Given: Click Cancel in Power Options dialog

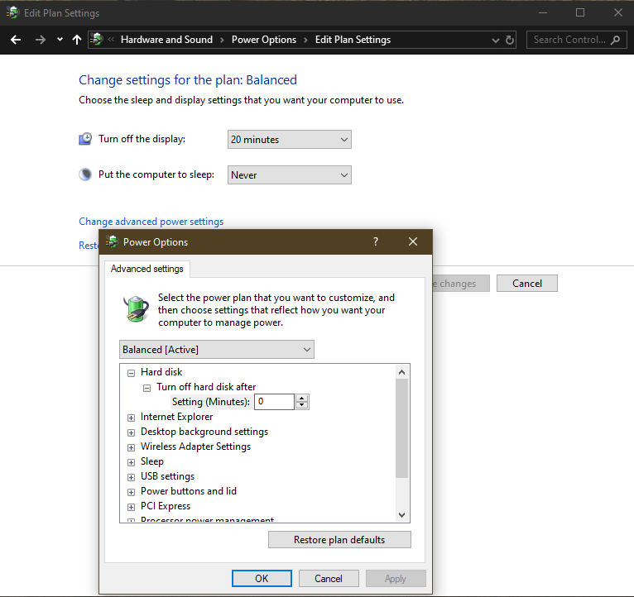Looking at the screenshot, I should (x=329, y=579).
